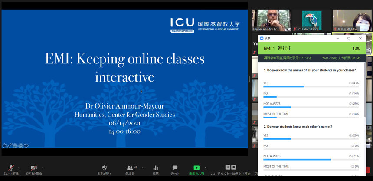The image size is (373, 181).
Task: Open the Chat speech bubble
Action: (175, 168)
